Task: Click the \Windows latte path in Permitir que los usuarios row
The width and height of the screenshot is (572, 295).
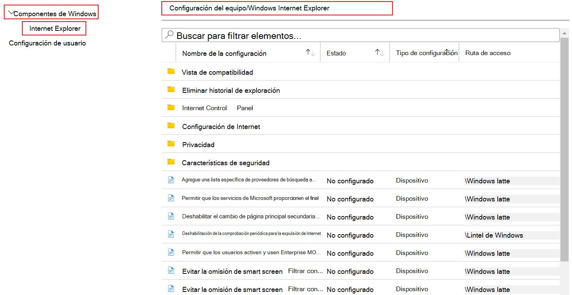Action: click(488, 253)
